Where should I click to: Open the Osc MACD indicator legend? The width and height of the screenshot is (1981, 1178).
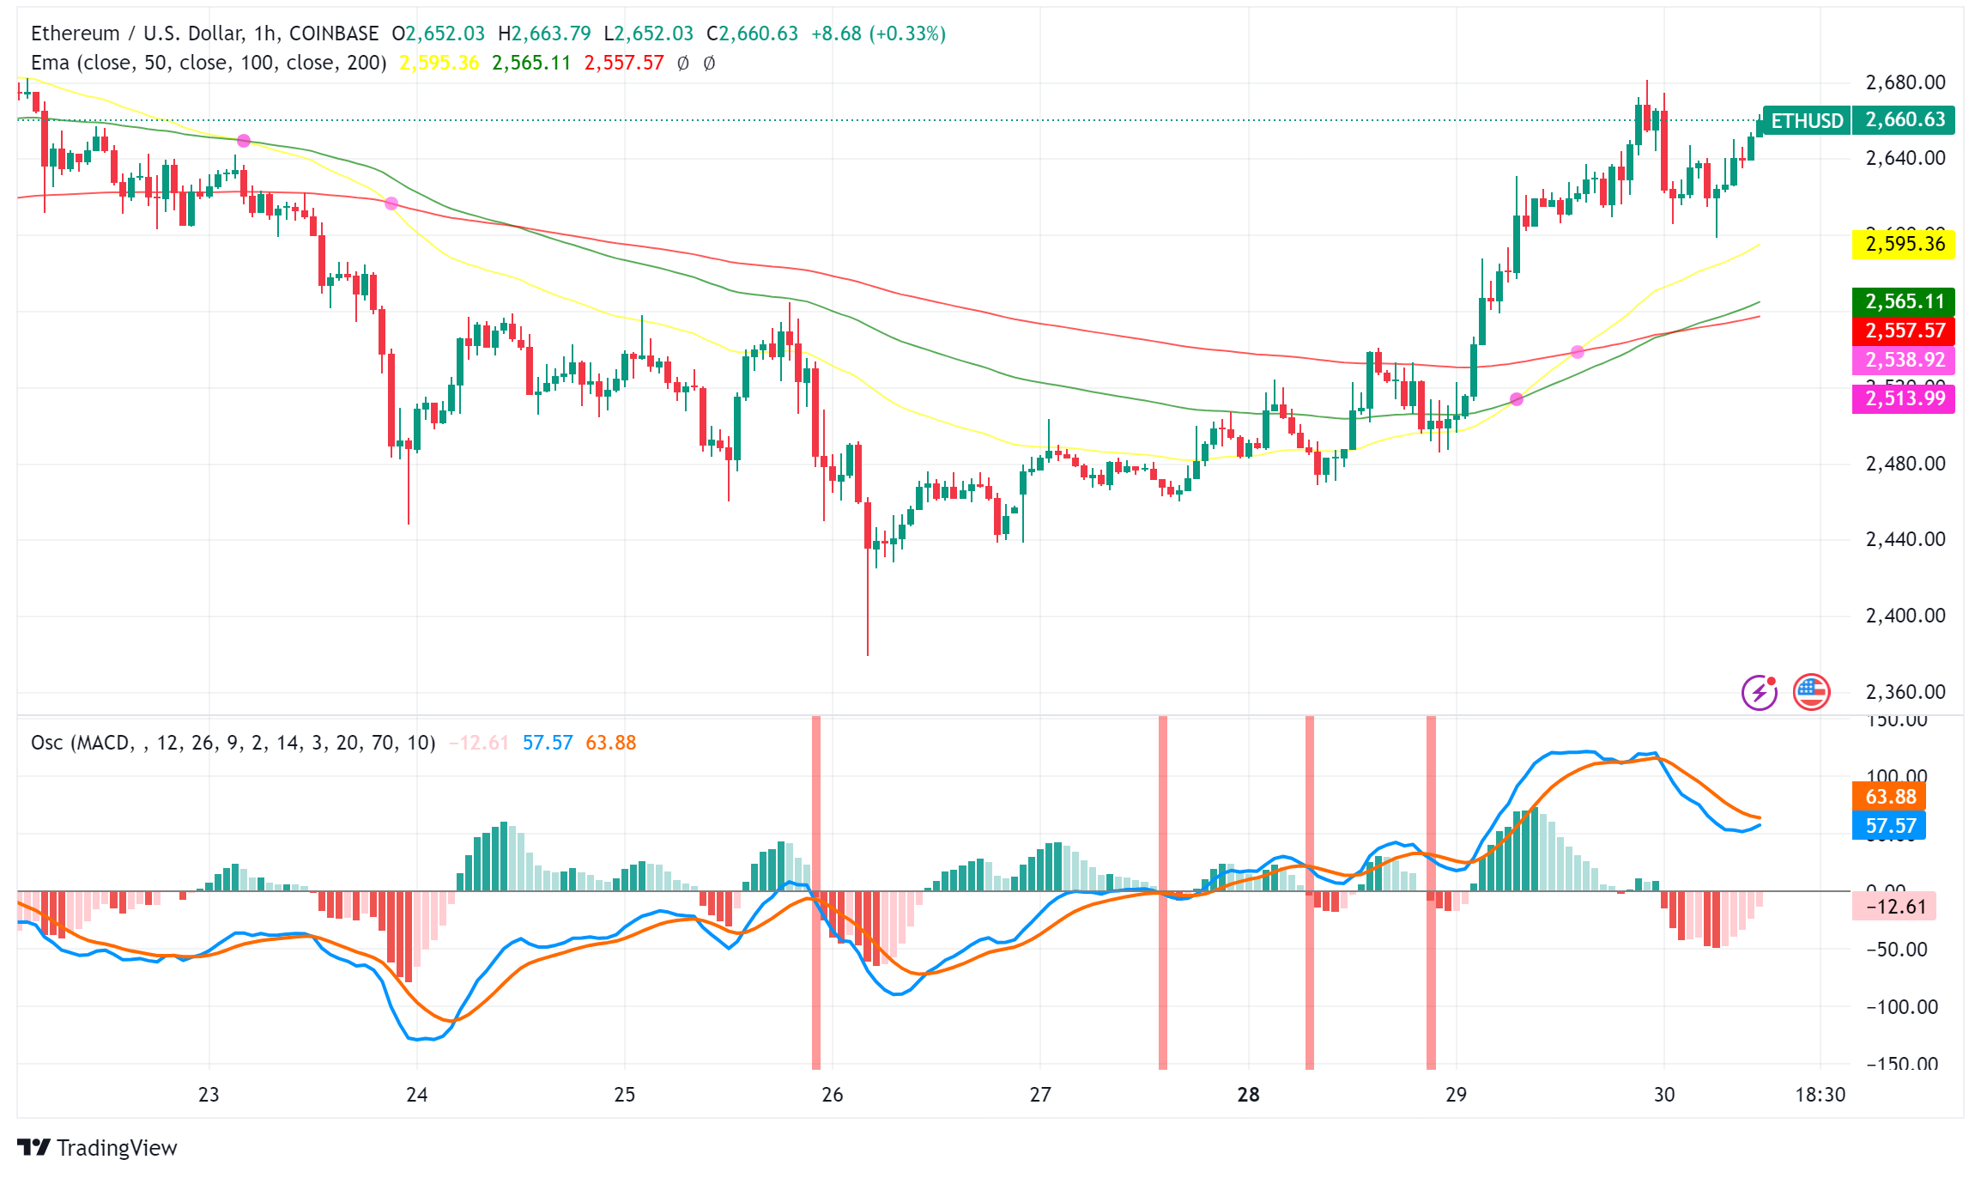[233, 743]
